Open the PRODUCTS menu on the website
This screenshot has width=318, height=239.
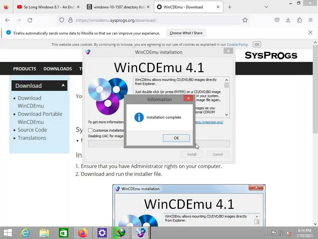point(25,69)
